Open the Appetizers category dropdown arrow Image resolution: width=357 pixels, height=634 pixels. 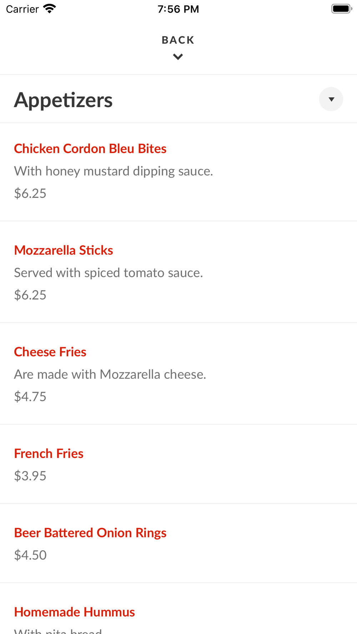(x=331, y=99)
